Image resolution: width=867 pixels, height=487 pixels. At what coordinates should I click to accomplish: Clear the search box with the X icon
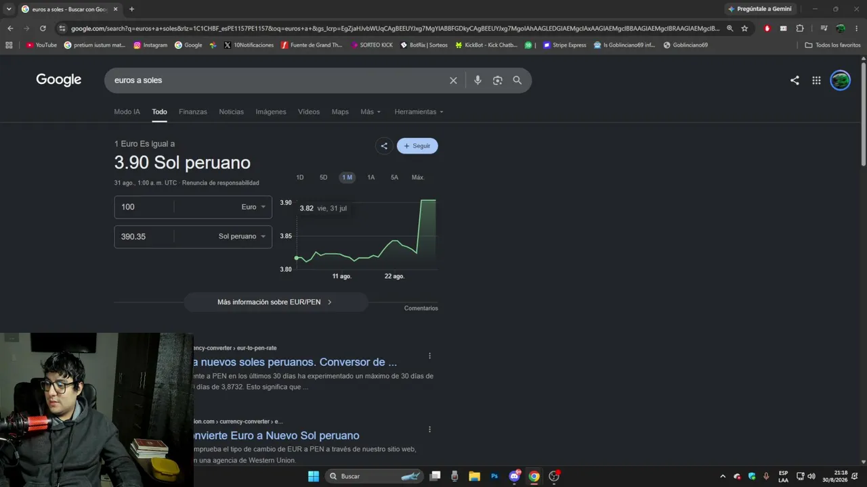point(453,80)
